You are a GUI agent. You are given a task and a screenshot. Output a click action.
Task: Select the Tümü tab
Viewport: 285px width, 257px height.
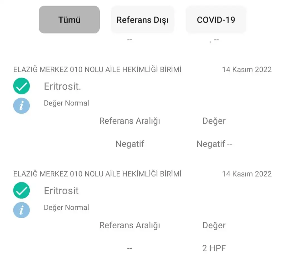pyautogui.click(x=69, y=20)
